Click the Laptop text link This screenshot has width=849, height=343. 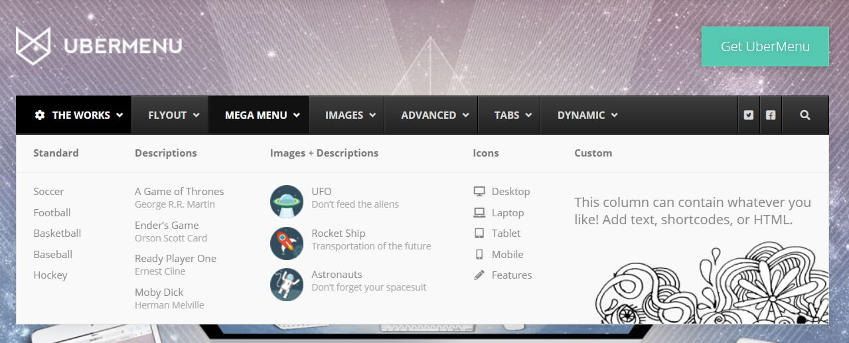pyautogui.click(x=508, y=212)
